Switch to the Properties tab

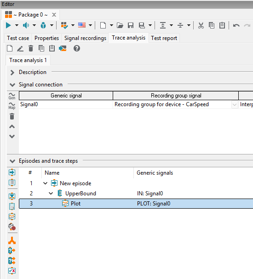[46, 38]
